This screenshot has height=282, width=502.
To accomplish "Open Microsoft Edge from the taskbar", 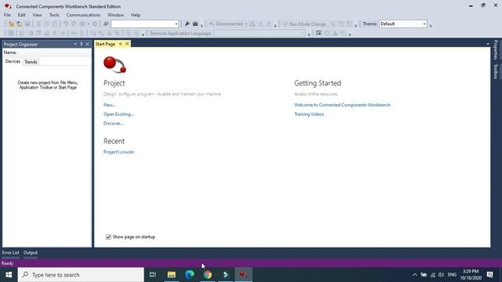I will [190, 275].
